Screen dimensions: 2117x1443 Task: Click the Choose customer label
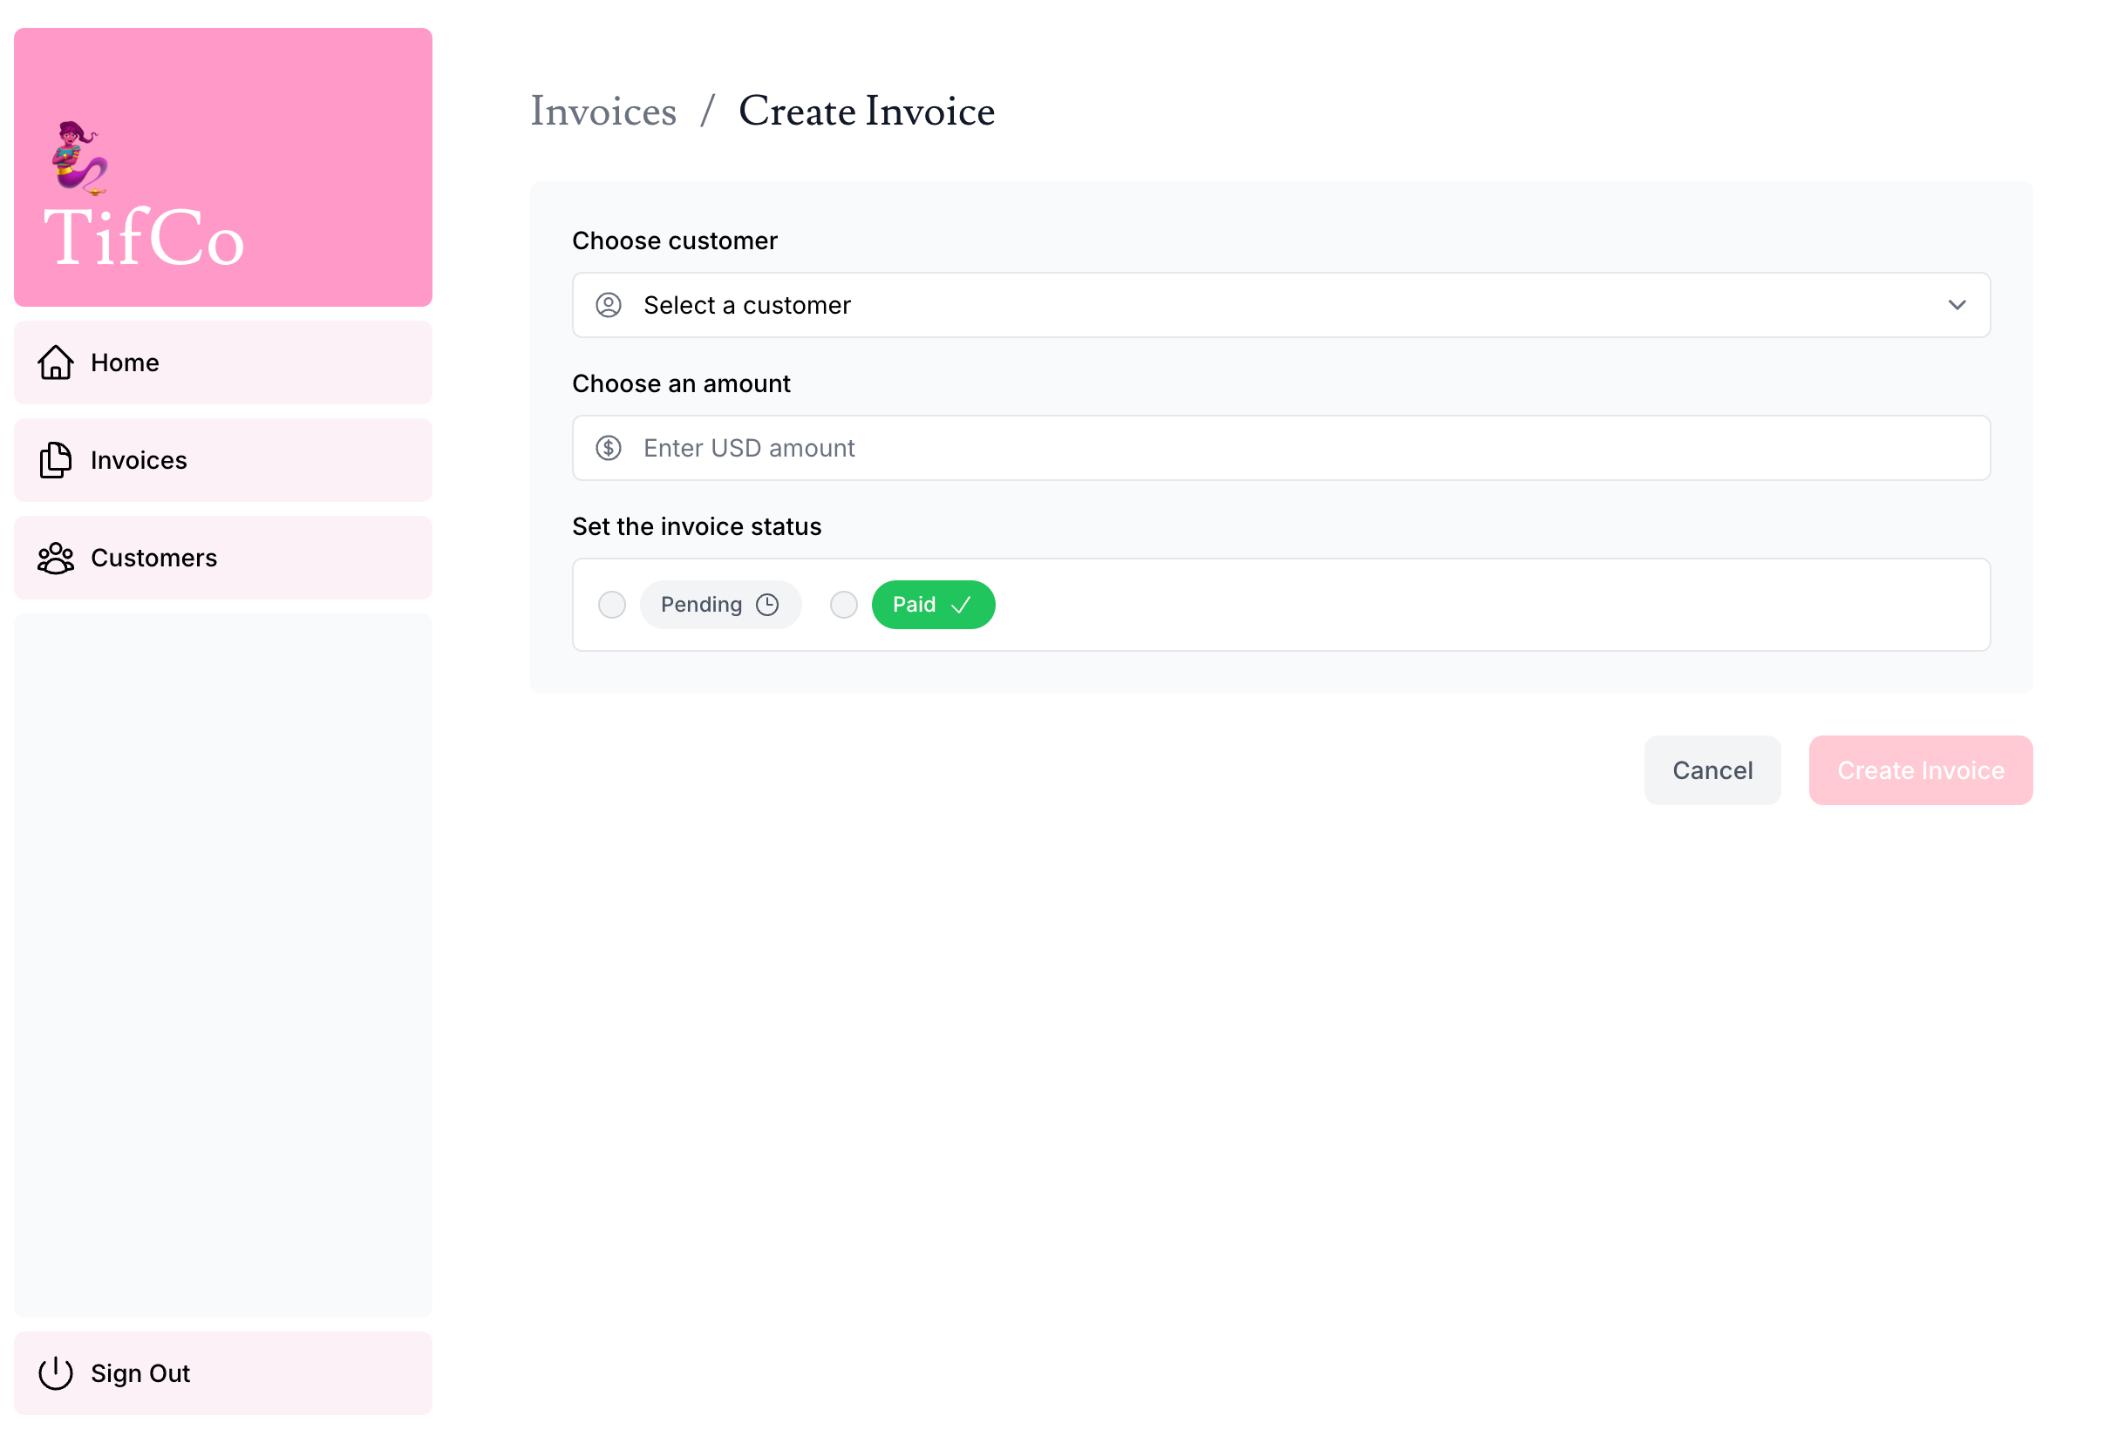(x=675, y=240)
